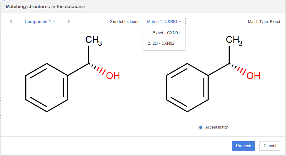
Task: Click the CH3 label in the right structure
Action: pyautogui.click(x=234, y=41)
